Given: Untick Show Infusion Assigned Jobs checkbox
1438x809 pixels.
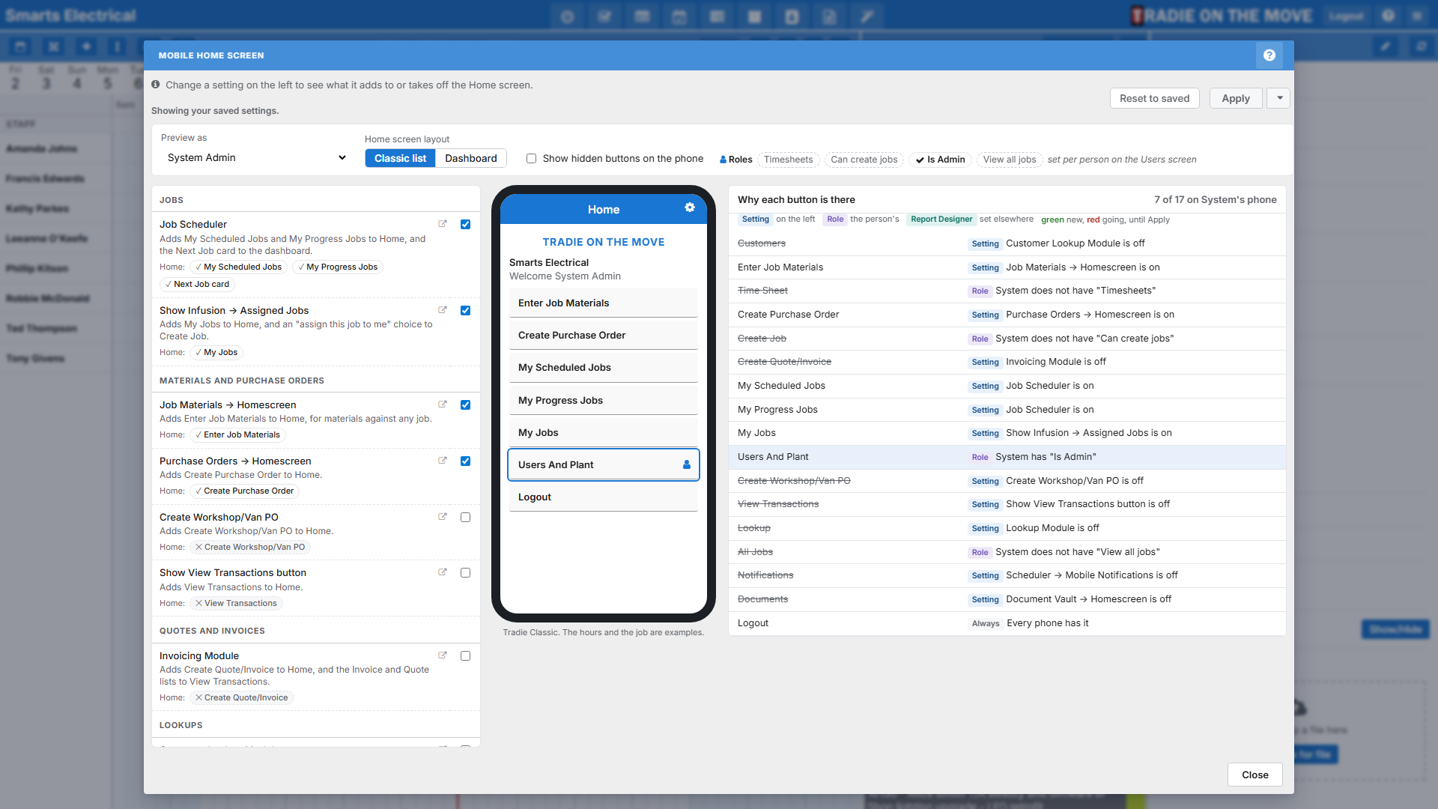Looking at the screenshot, I should coord(466,310).
